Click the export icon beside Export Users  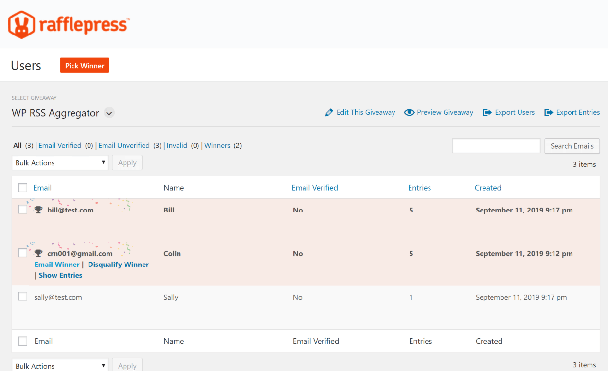(x=487, y=112)
